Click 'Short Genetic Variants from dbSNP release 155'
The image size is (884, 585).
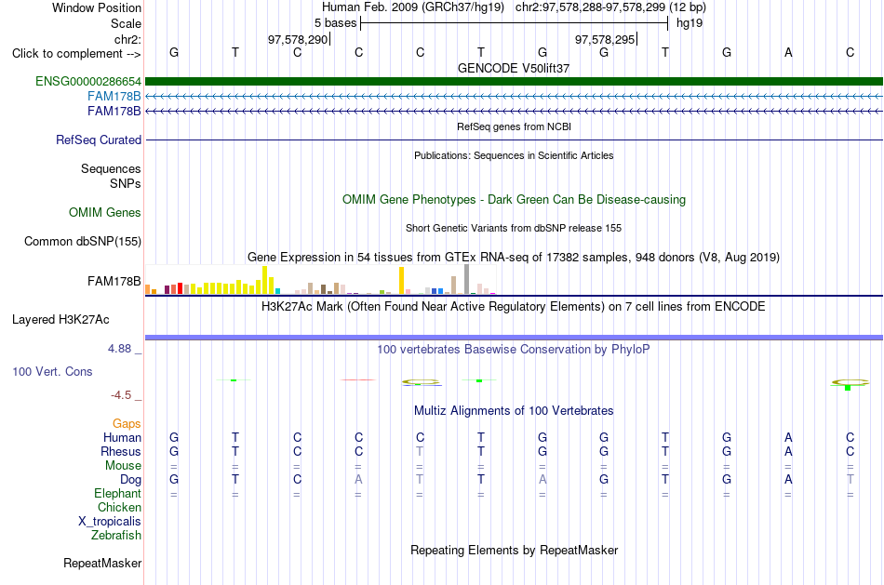click(514, 228)
